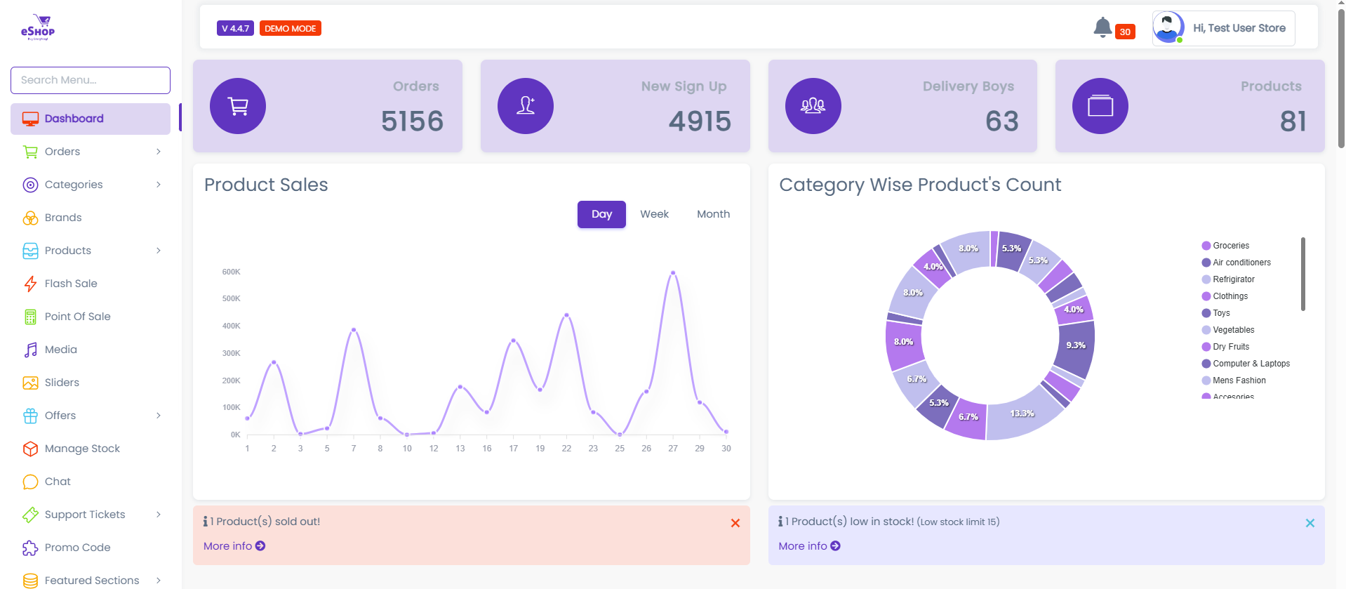Expand the Categories menu chevron
This screenshot has height=589, width=1346.
pos(159,185)
